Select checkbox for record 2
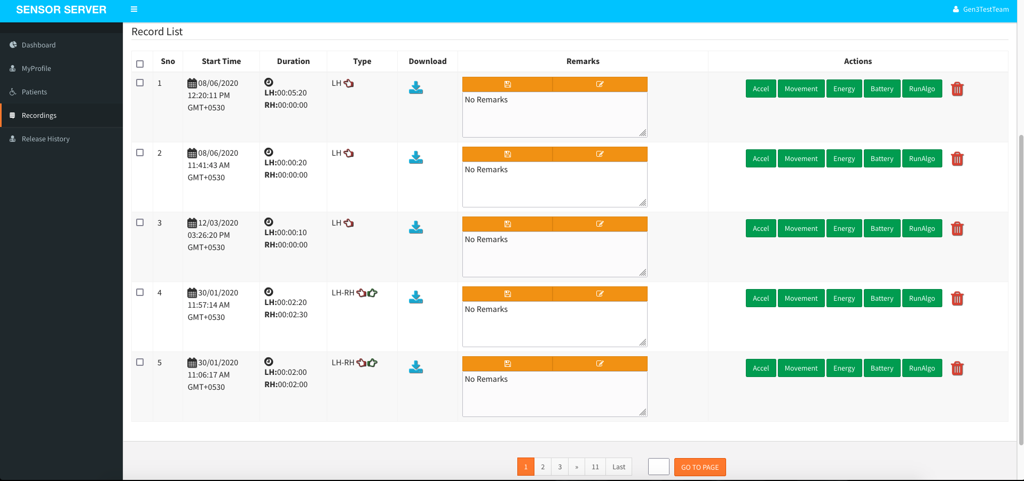The image size is (1024, 481). point(140,153)
